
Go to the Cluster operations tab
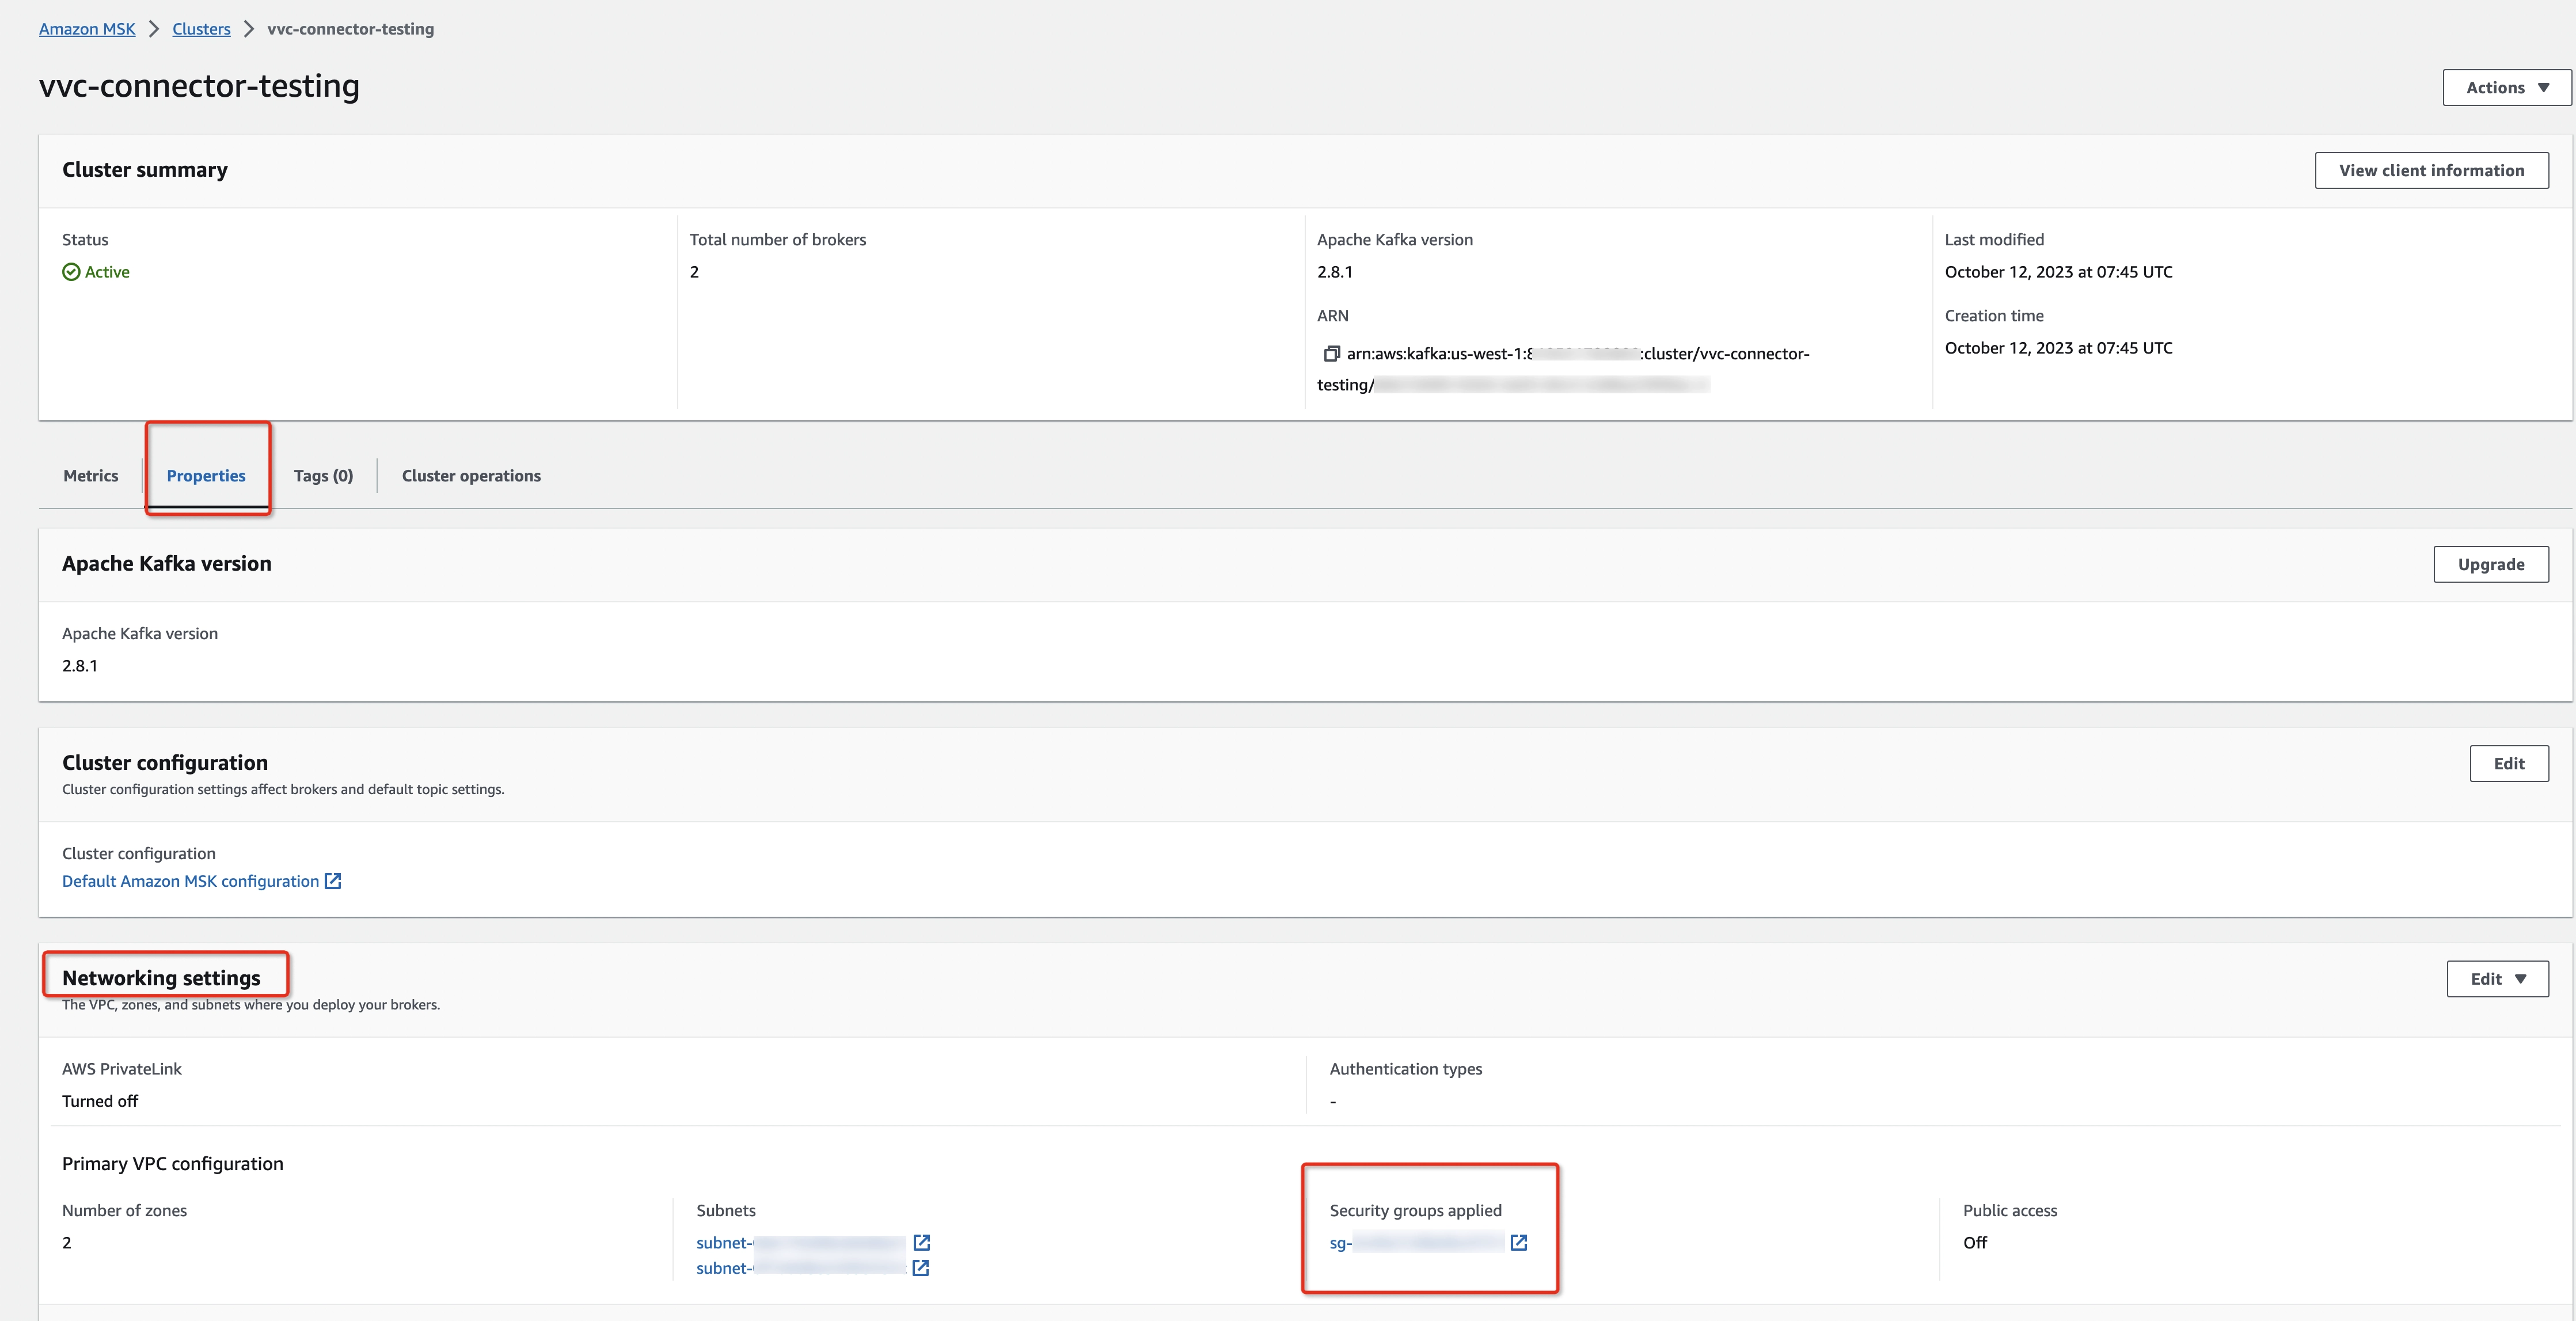[x=471, y=476]
